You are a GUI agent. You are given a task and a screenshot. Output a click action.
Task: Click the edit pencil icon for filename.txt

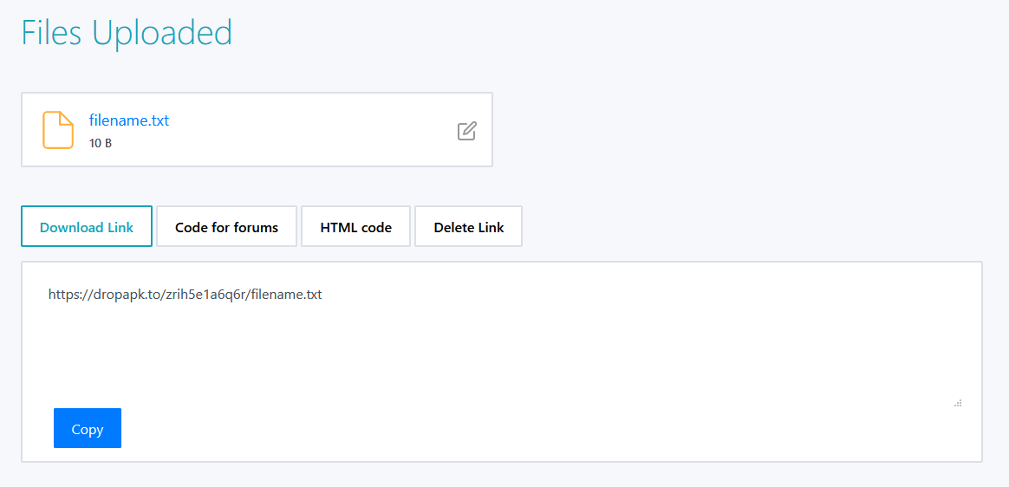pyautogui.click(x=466, y=131)
